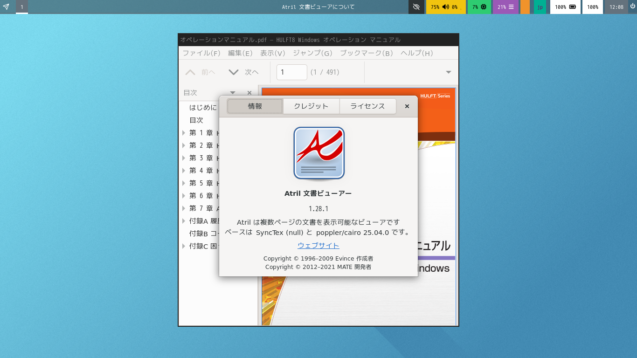Click the paper plane launcher icon

click(x=6, y=7)
